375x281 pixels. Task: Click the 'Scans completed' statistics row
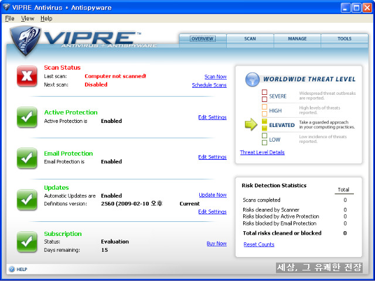pos(295,200)
